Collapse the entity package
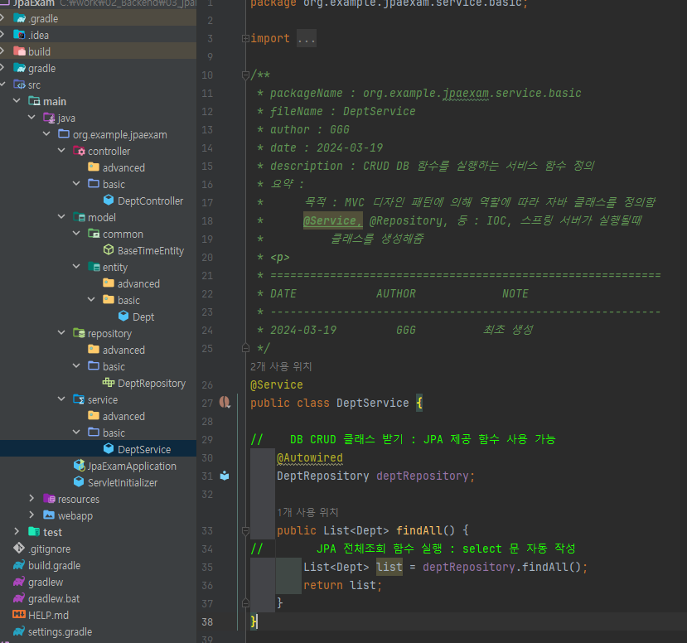The height and width of the screenshot is (643, 687). (x=76, y=266)
